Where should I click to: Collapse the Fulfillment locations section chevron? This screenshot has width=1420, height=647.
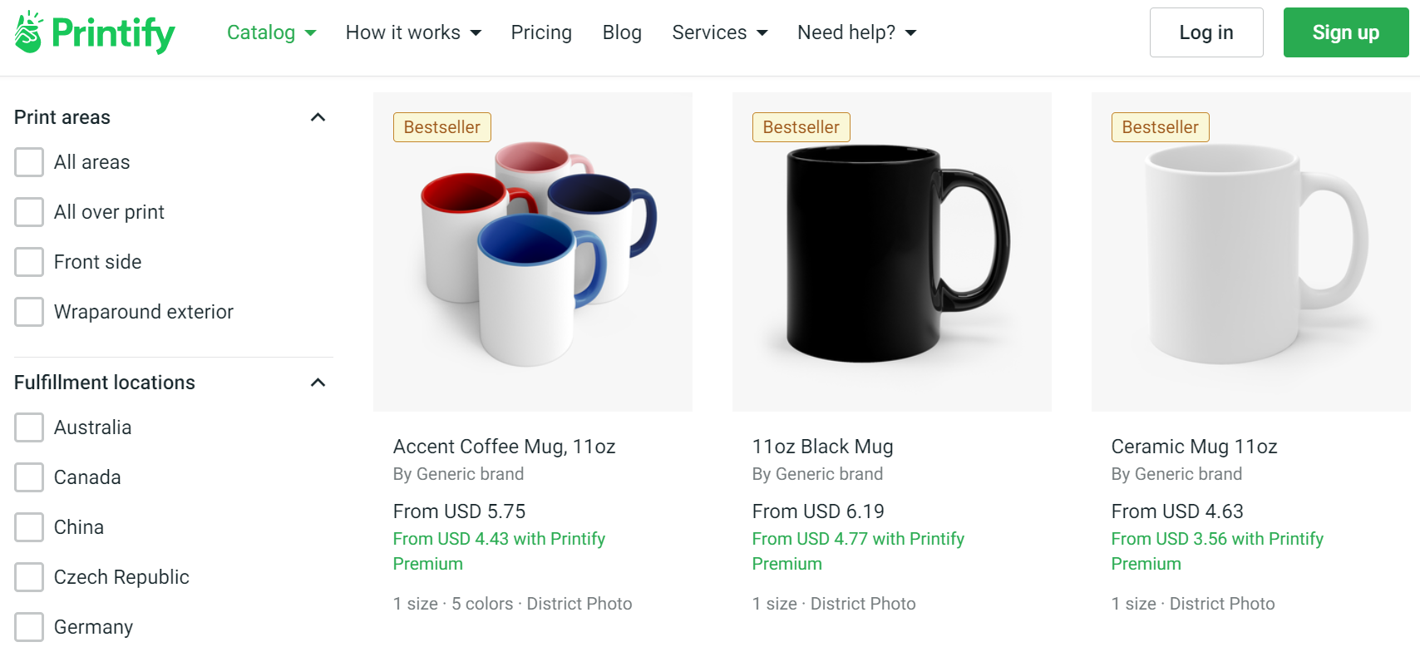pyautogui.click(x=316, y=383)
